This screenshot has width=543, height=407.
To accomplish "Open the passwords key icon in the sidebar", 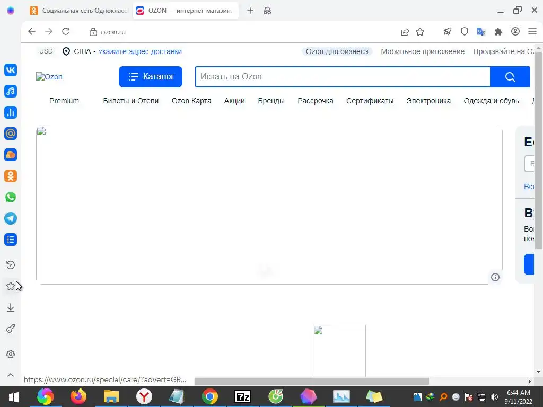I will click(11, 329).
